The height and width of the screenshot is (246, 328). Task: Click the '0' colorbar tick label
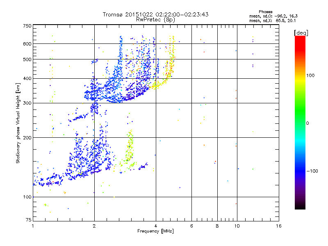point(307,123)
